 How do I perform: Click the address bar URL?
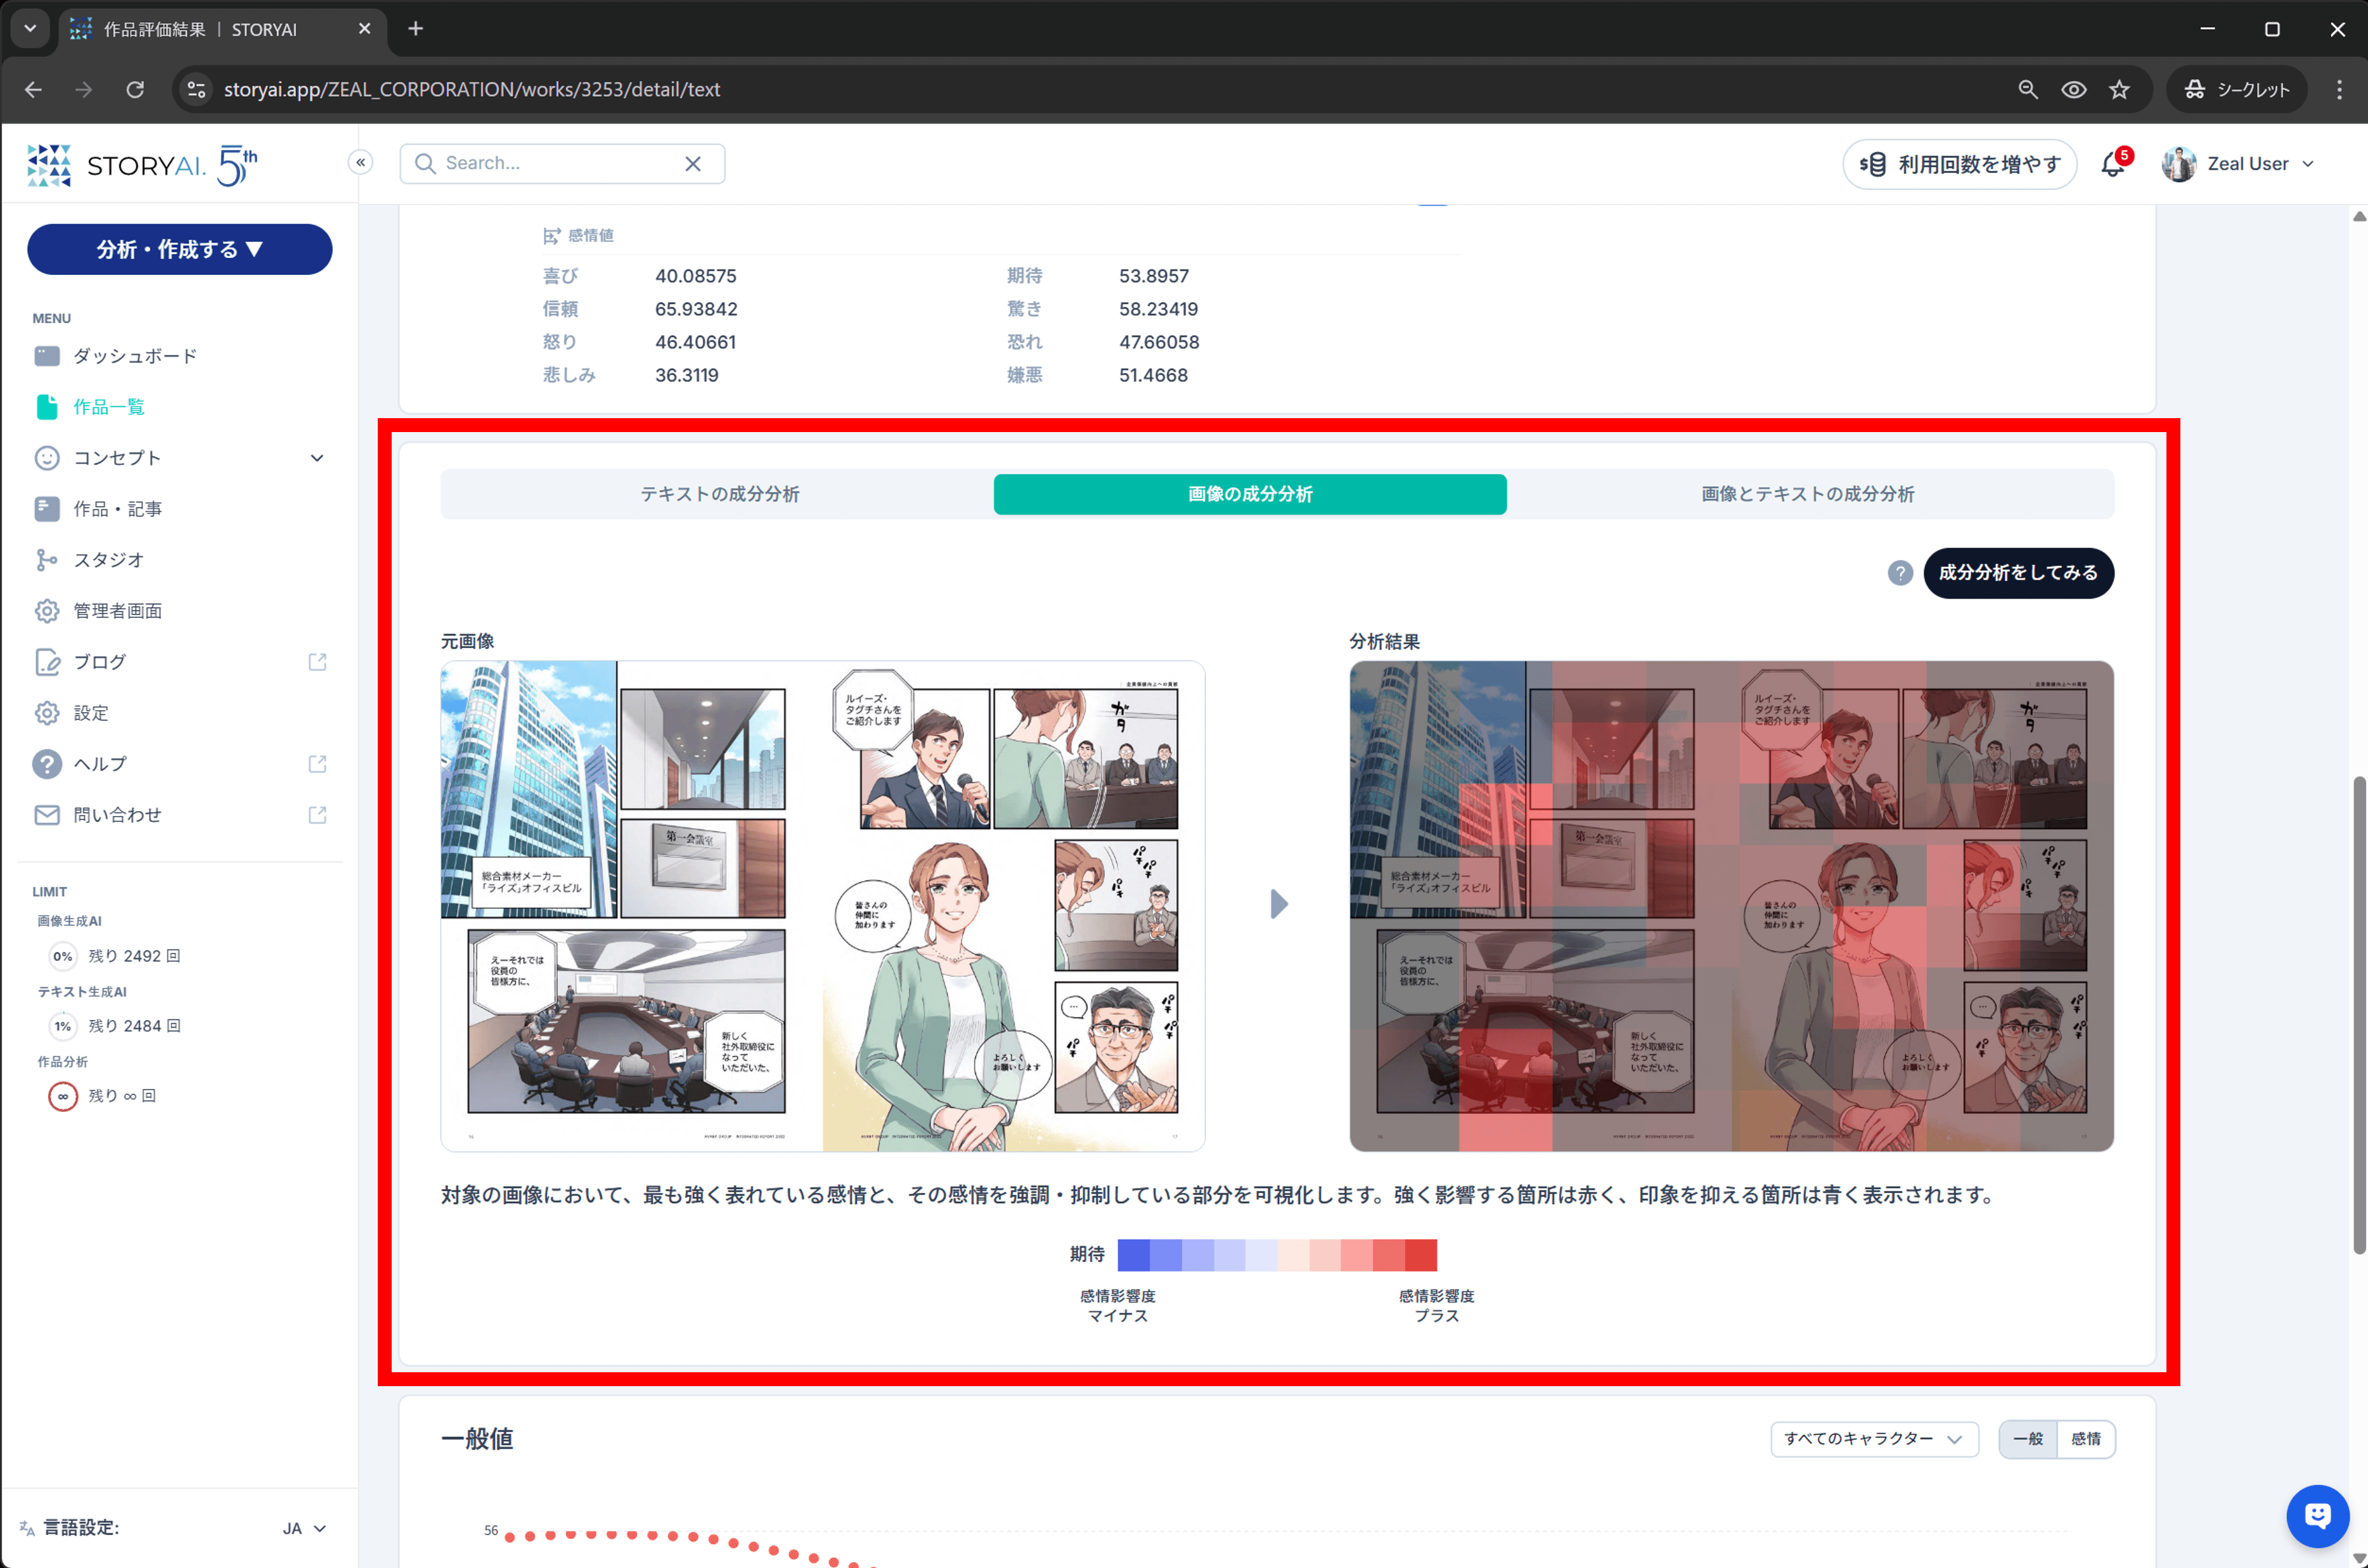tap(472, 90)
